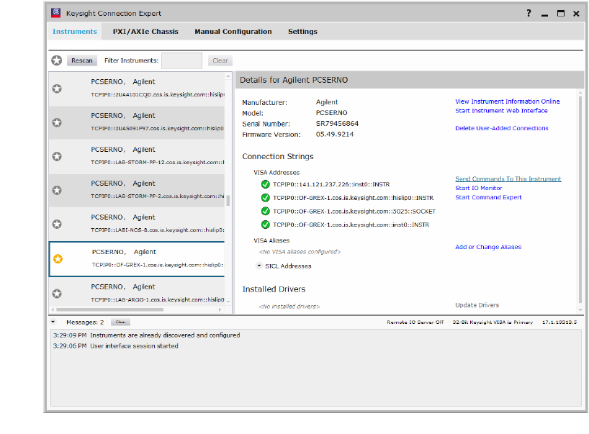
Task: Click the instrument list scroll down arrow
Action: pos(228,302)
